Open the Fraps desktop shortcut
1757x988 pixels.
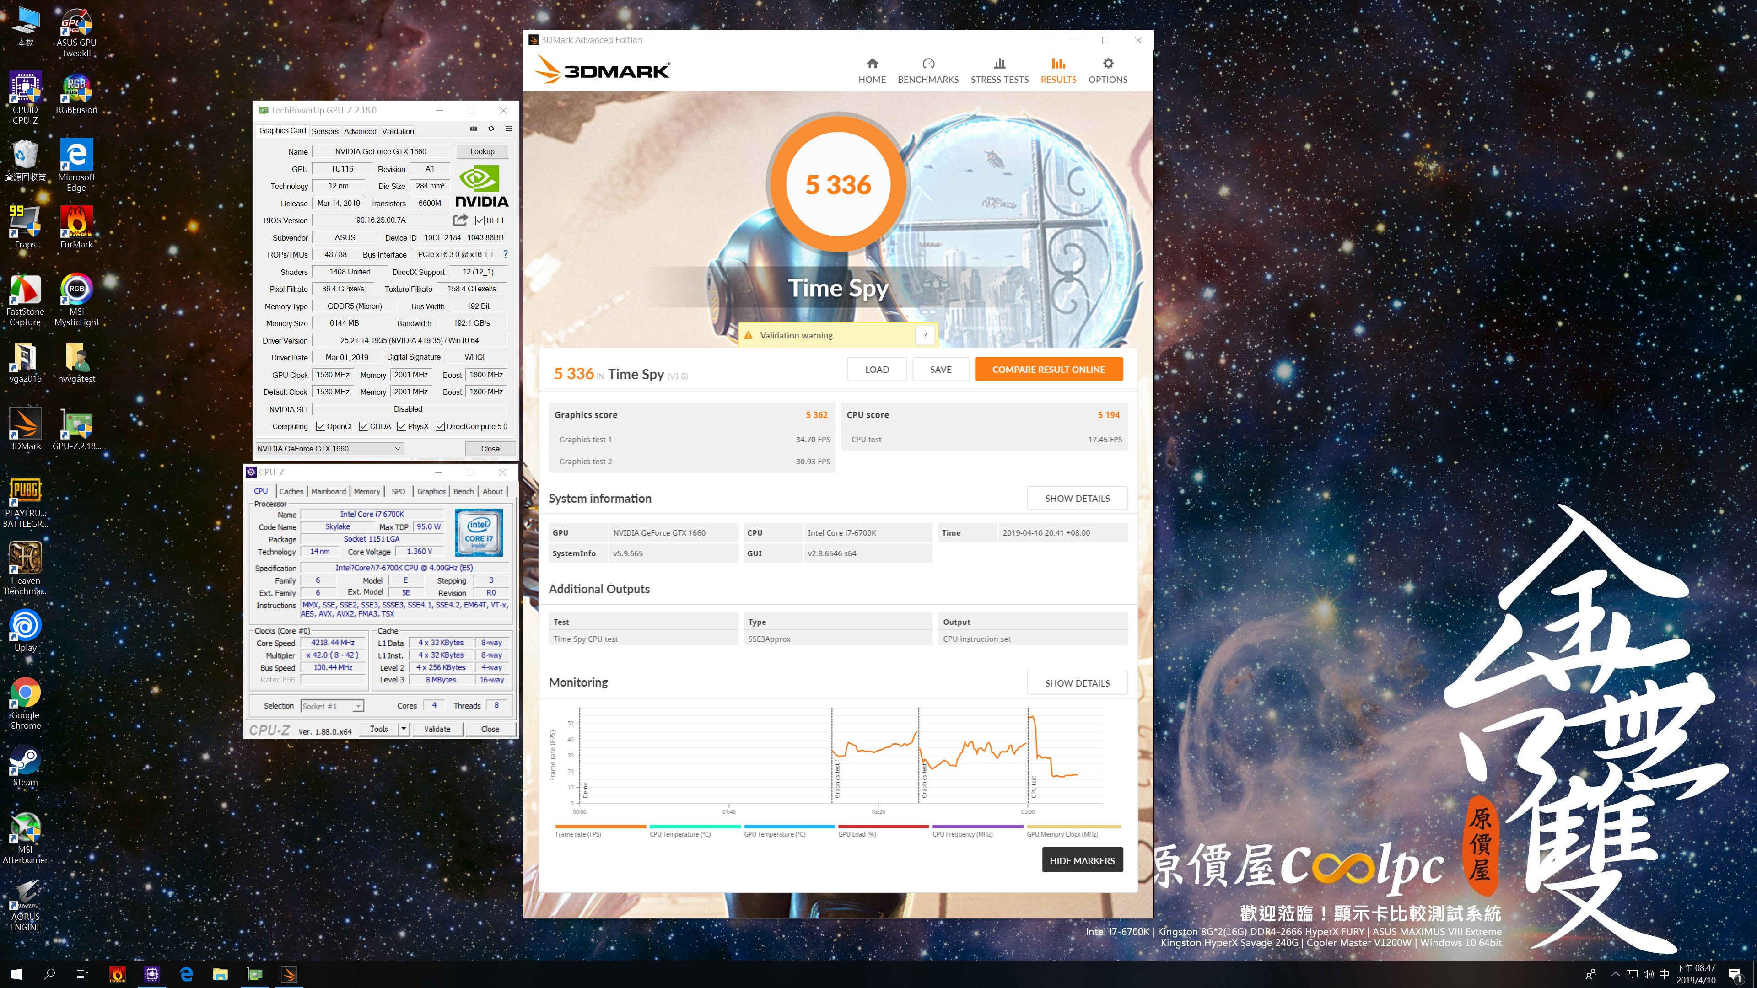(x=25, y=228)
